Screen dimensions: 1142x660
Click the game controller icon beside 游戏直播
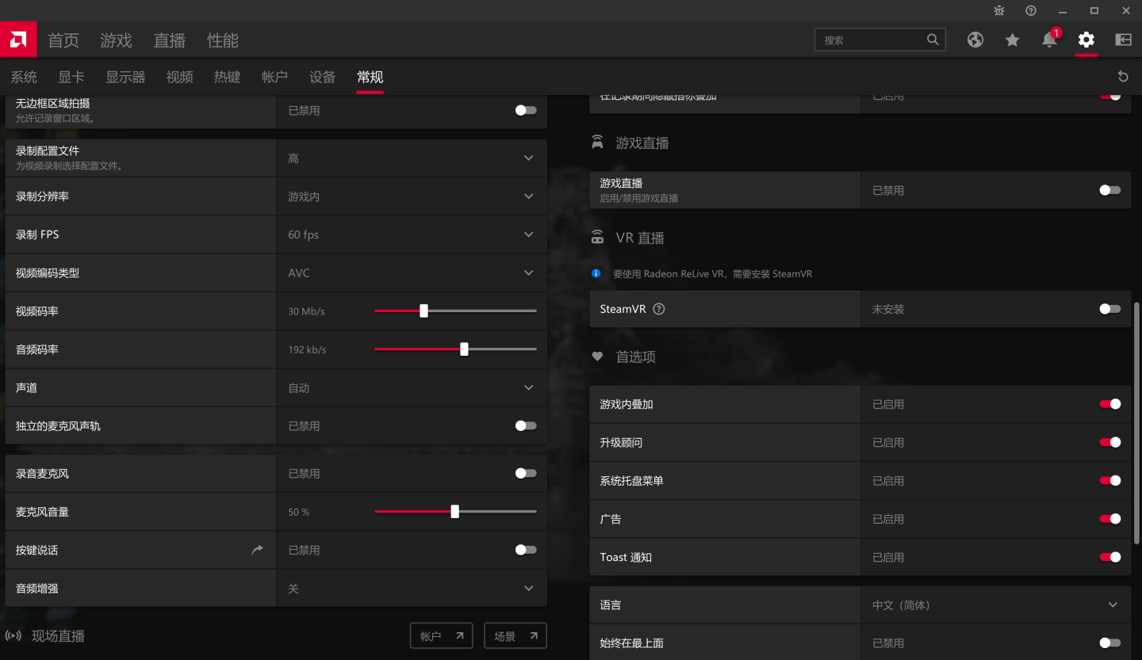[597, 143]
